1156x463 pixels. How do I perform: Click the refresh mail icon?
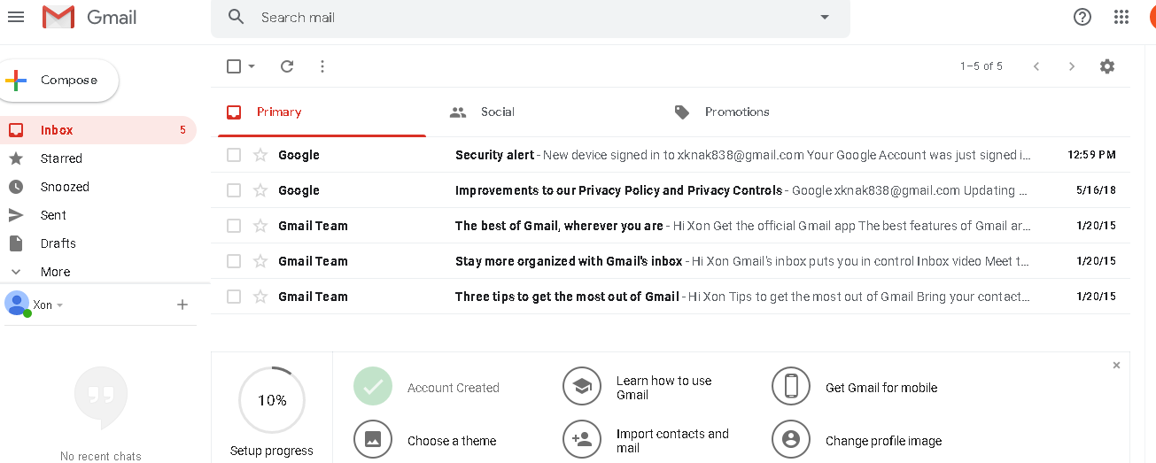coord(286,66)
